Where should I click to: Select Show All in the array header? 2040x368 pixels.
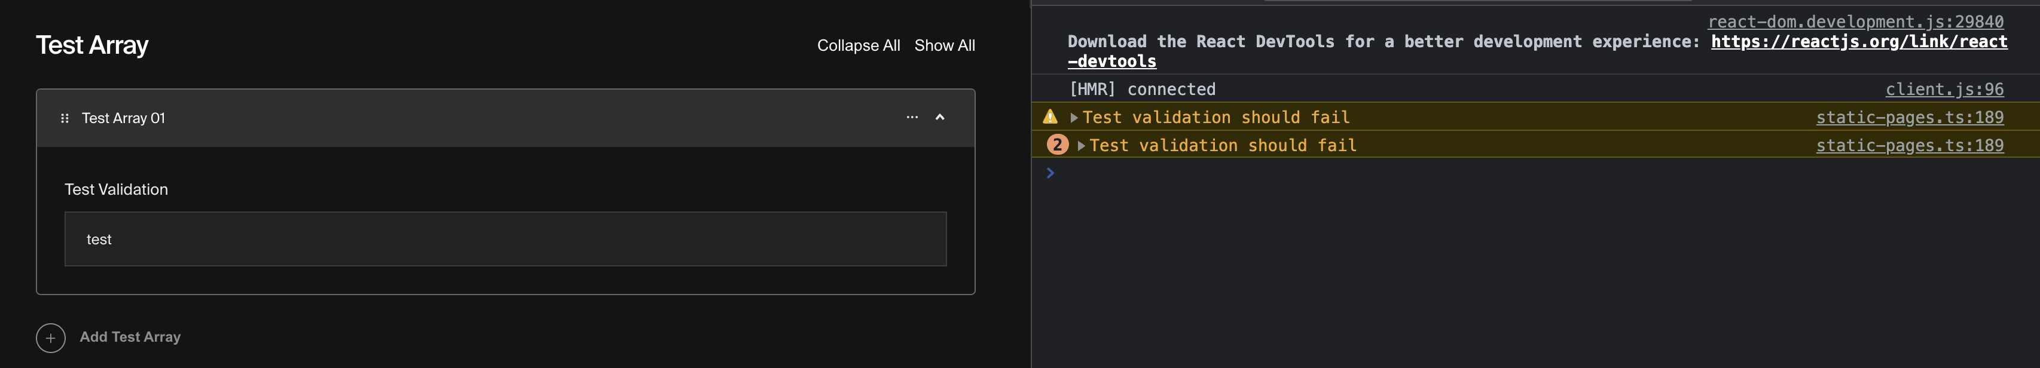point(945,45)
